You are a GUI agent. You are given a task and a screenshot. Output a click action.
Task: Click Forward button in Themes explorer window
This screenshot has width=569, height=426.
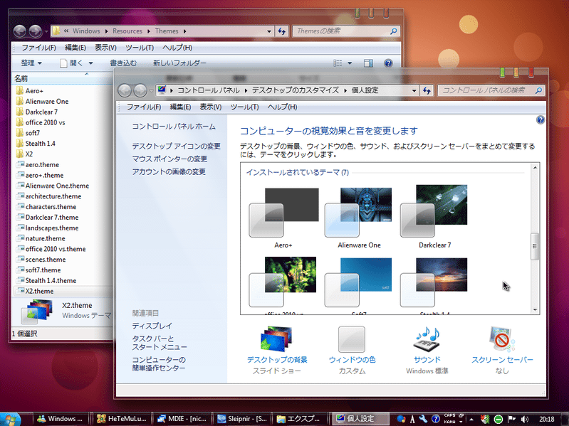(35, 31)
